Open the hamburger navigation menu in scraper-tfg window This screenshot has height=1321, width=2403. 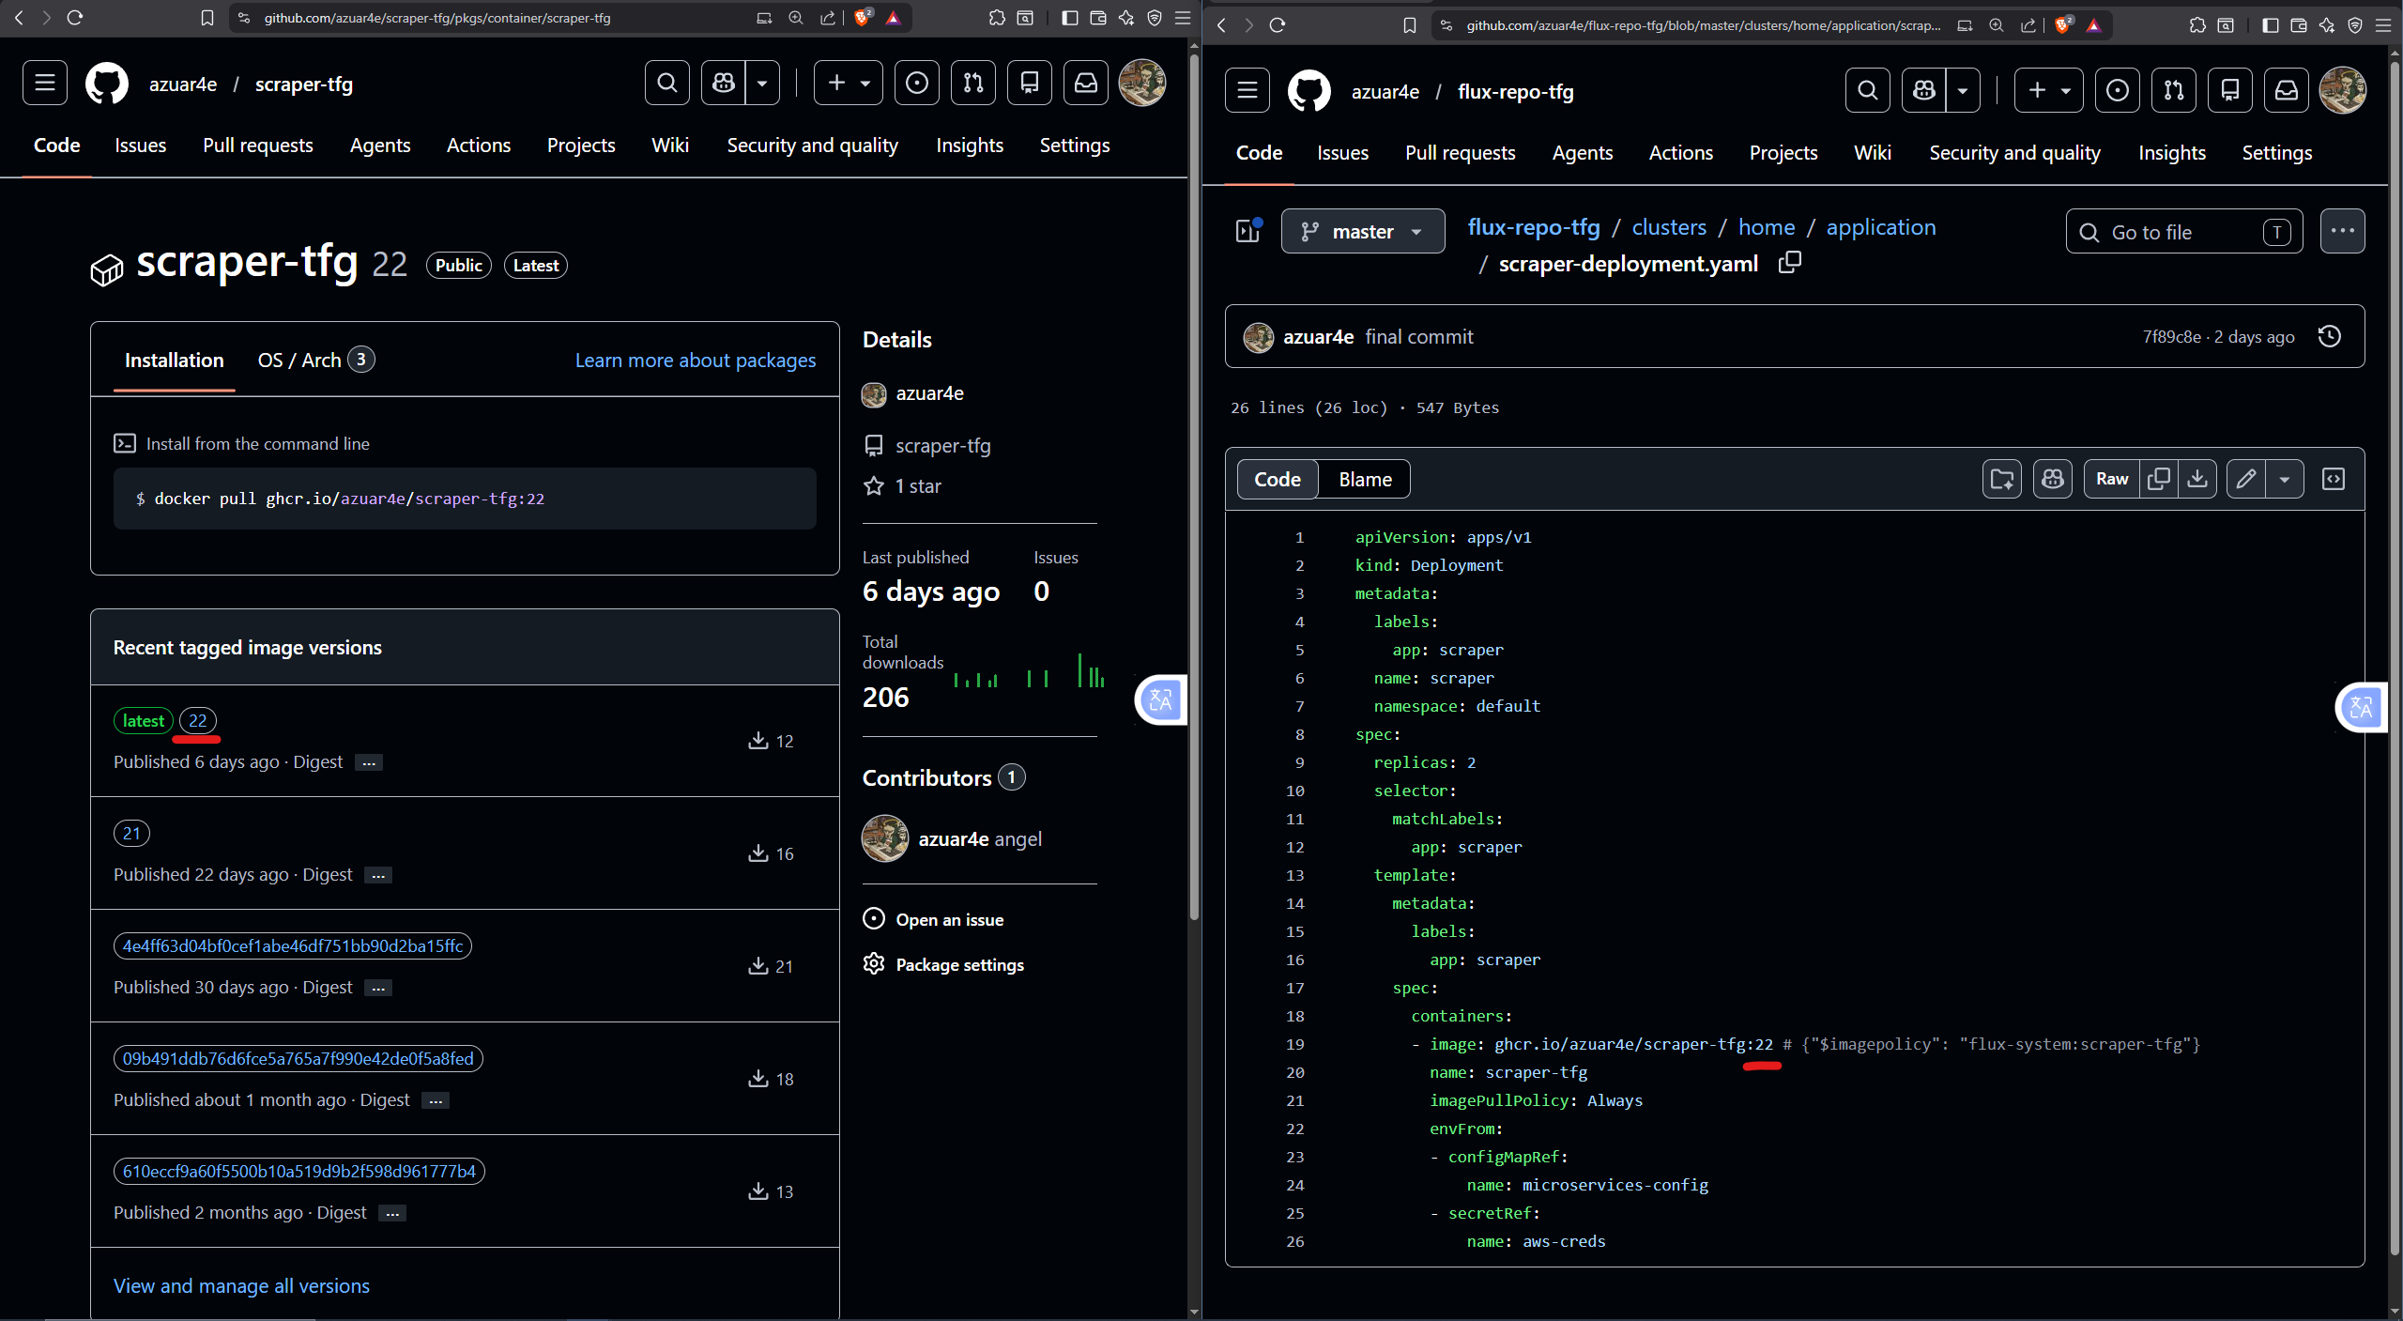(x=45, y=84)
